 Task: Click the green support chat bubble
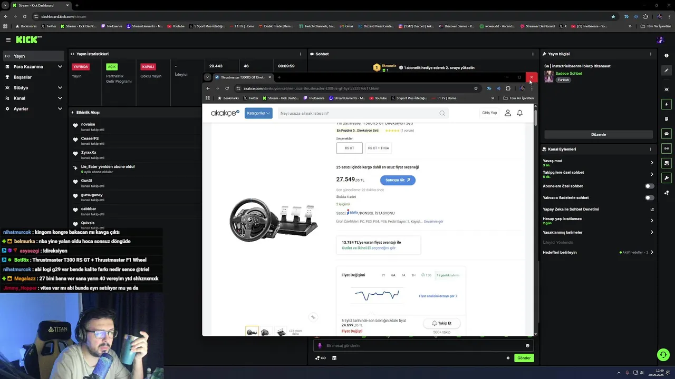(663, 355)
